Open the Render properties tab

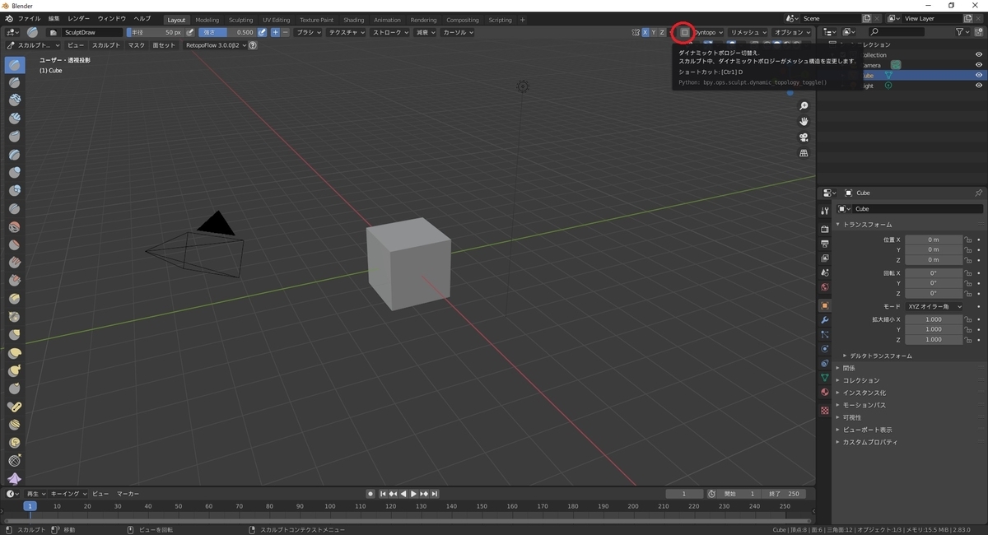[824, 229]
